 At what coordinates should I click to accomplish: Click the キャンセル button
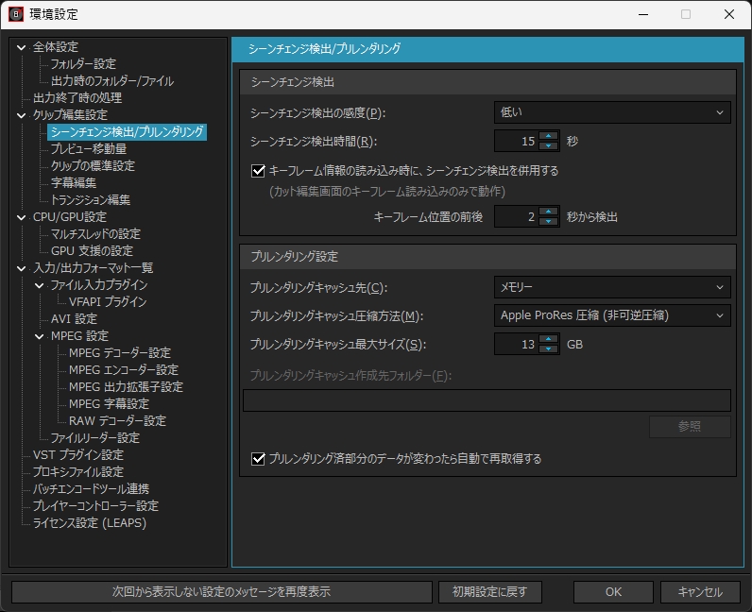pos(700,592)
